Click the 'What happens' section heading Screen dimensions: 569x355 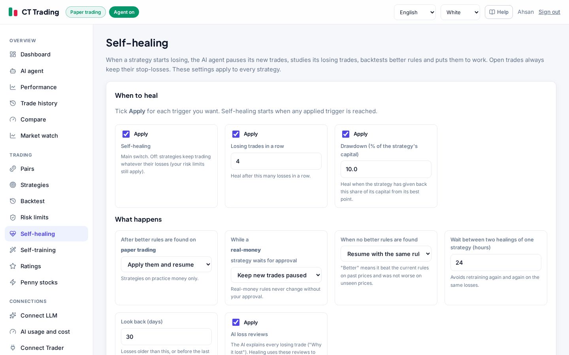[138, 219]
